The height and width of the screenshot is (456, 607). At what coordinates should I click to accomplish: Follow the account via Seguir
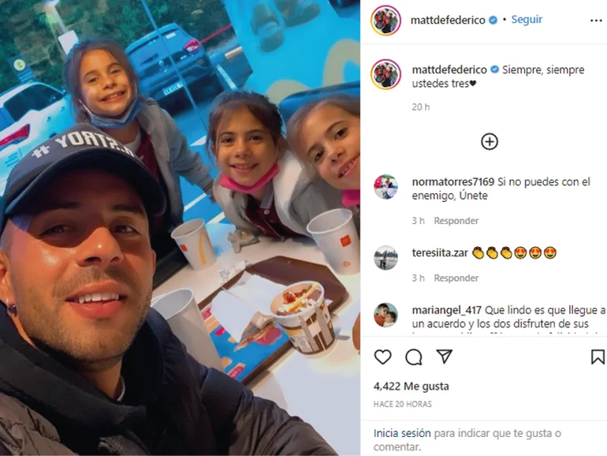click(x=527, y=20)
